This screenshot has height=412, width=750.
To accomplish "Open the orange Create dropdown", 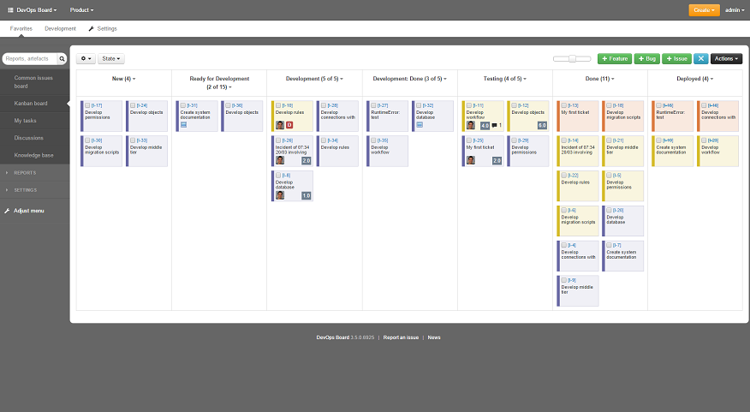I will point(704,10).
